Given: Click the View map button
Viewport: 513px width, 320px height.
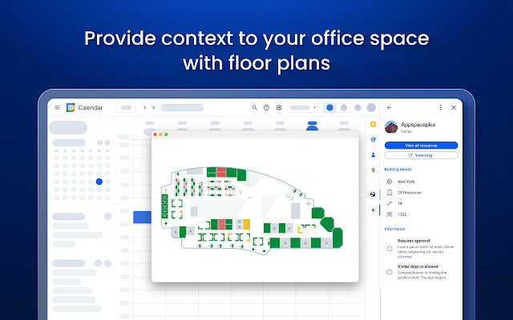Looking at the screenshot, I should pyautogui.click(x=421, y=155).
